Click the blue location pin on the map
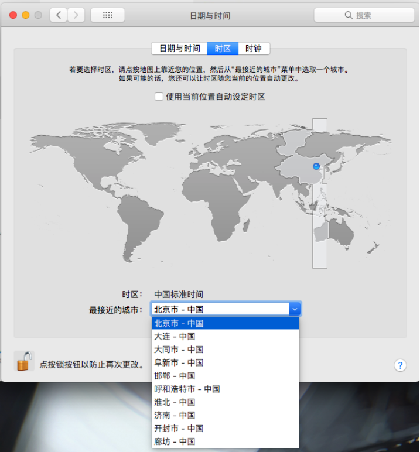The width and height of the screenshot is (420, 452). click(x=316, y=166)
